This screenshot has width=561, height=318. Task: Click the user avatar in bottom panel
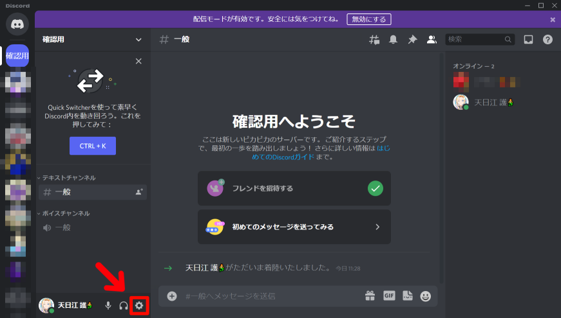pyautogui.click(x=46, y=306)
